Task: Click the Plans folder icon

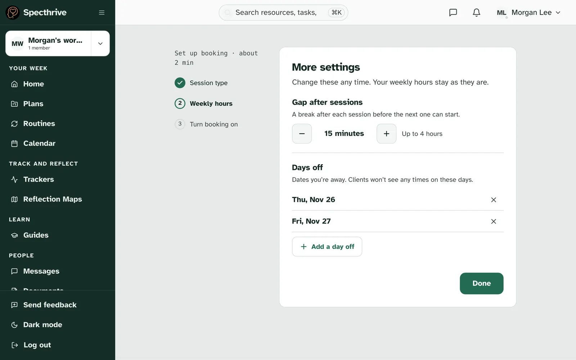Action: (14, 104)
